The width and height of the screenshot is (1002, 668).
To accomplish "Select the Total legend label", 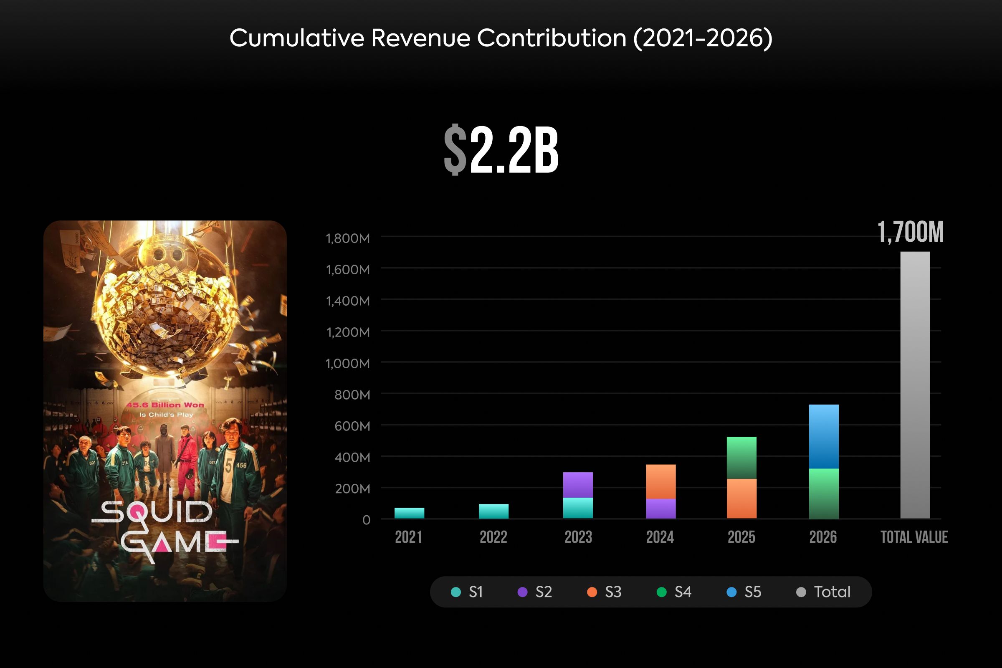I will (832, 592).
